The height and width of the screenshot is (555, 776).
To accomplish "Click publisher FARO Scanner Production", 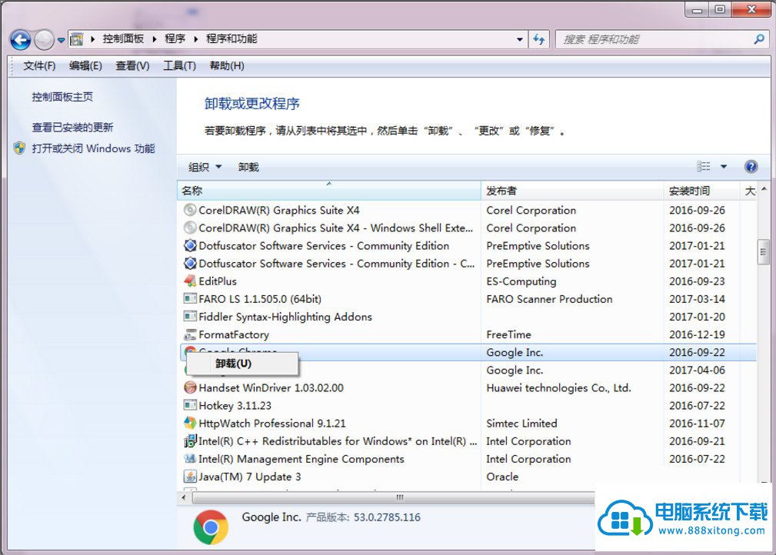I will pos(549,299).
